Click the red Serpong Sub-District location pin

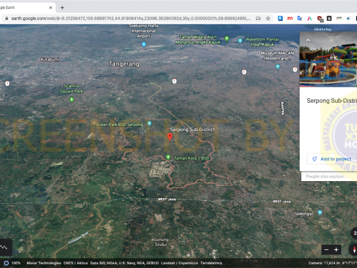[x=170, y=137]
